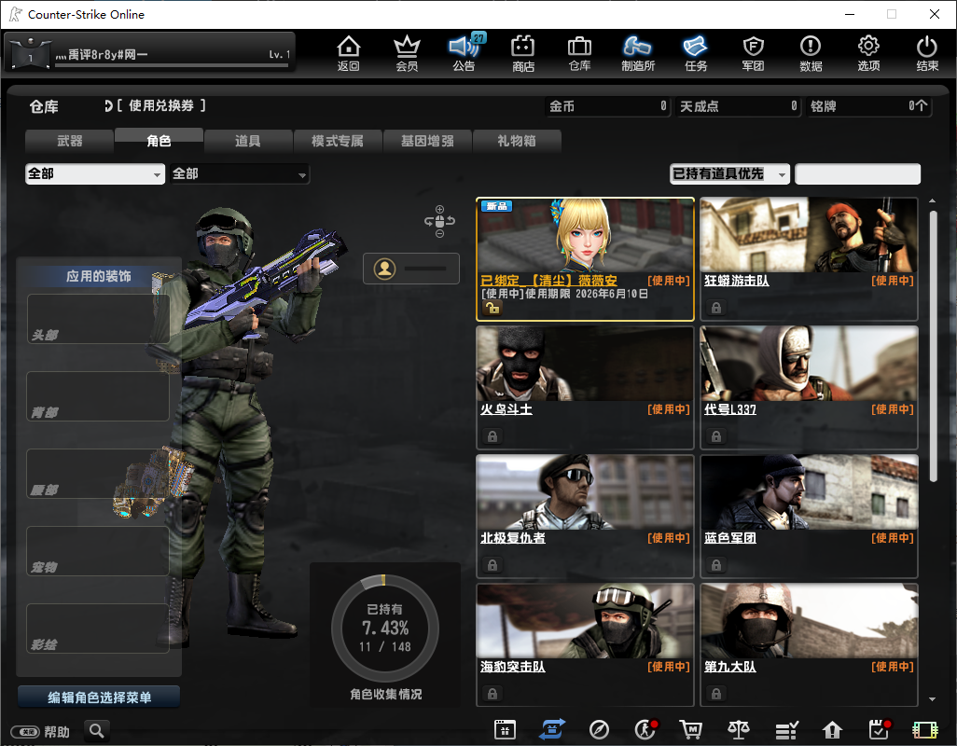Click the 编辑角色选择菜单 button
The image size is (957, 746).
click(x=99, y=698)
